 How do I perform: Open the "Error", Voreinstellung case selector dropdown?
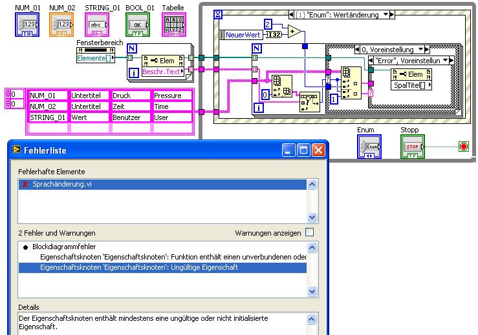coord(446,60)
